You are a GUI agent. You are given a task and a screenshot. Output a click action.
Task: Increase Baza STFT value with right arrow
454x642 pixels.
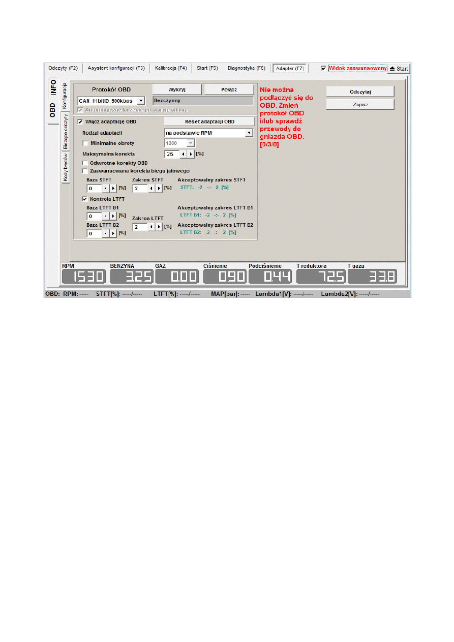pyautogui.click(x=113, y=189)
